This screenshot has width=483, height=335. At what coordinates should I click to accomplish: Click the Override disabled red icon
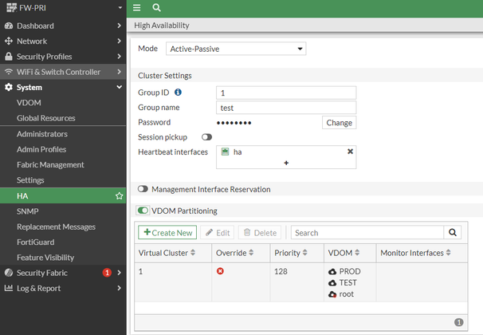pos(220,271)
